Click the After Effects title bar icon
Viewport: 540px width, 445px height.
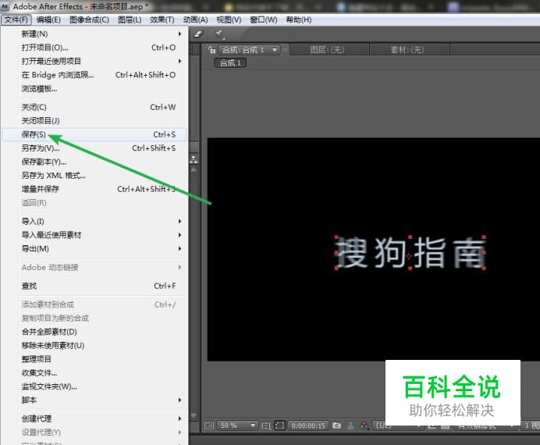click(x=5, y=6)
